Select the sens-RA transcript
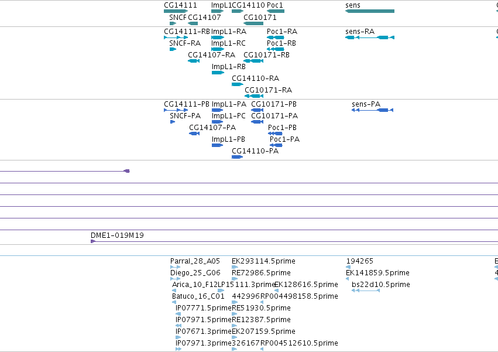 (370, 37)
